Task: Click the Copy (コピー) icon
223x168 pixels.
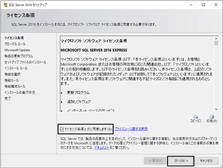Action: 195,117
